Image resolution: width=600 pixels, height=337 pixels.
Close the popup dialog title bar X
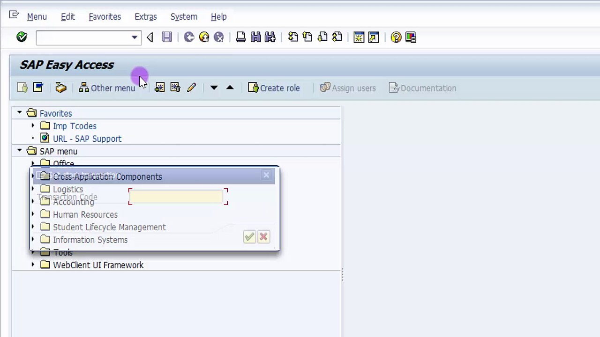[266, 175]
